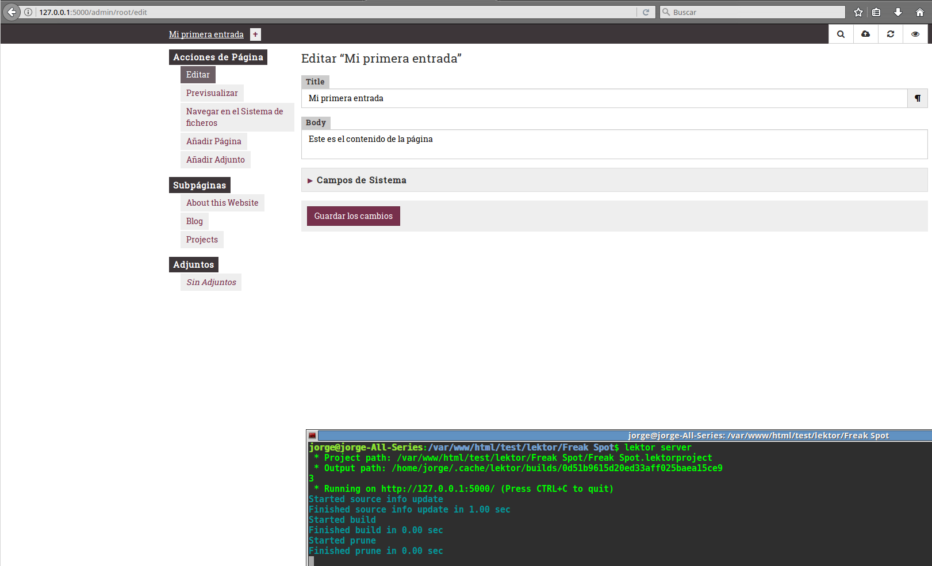Screen dimensions: 932x566
Task: Click the pilcrow icon in Title field
Action: [x=917, y=98]
